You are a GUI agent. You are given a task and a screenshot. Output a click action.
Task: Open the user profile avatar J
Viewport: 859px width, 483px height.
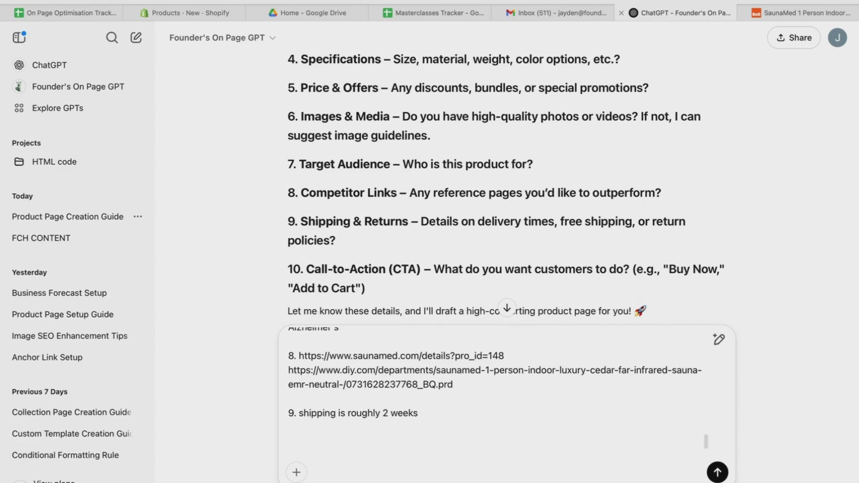tap(837, 38)
